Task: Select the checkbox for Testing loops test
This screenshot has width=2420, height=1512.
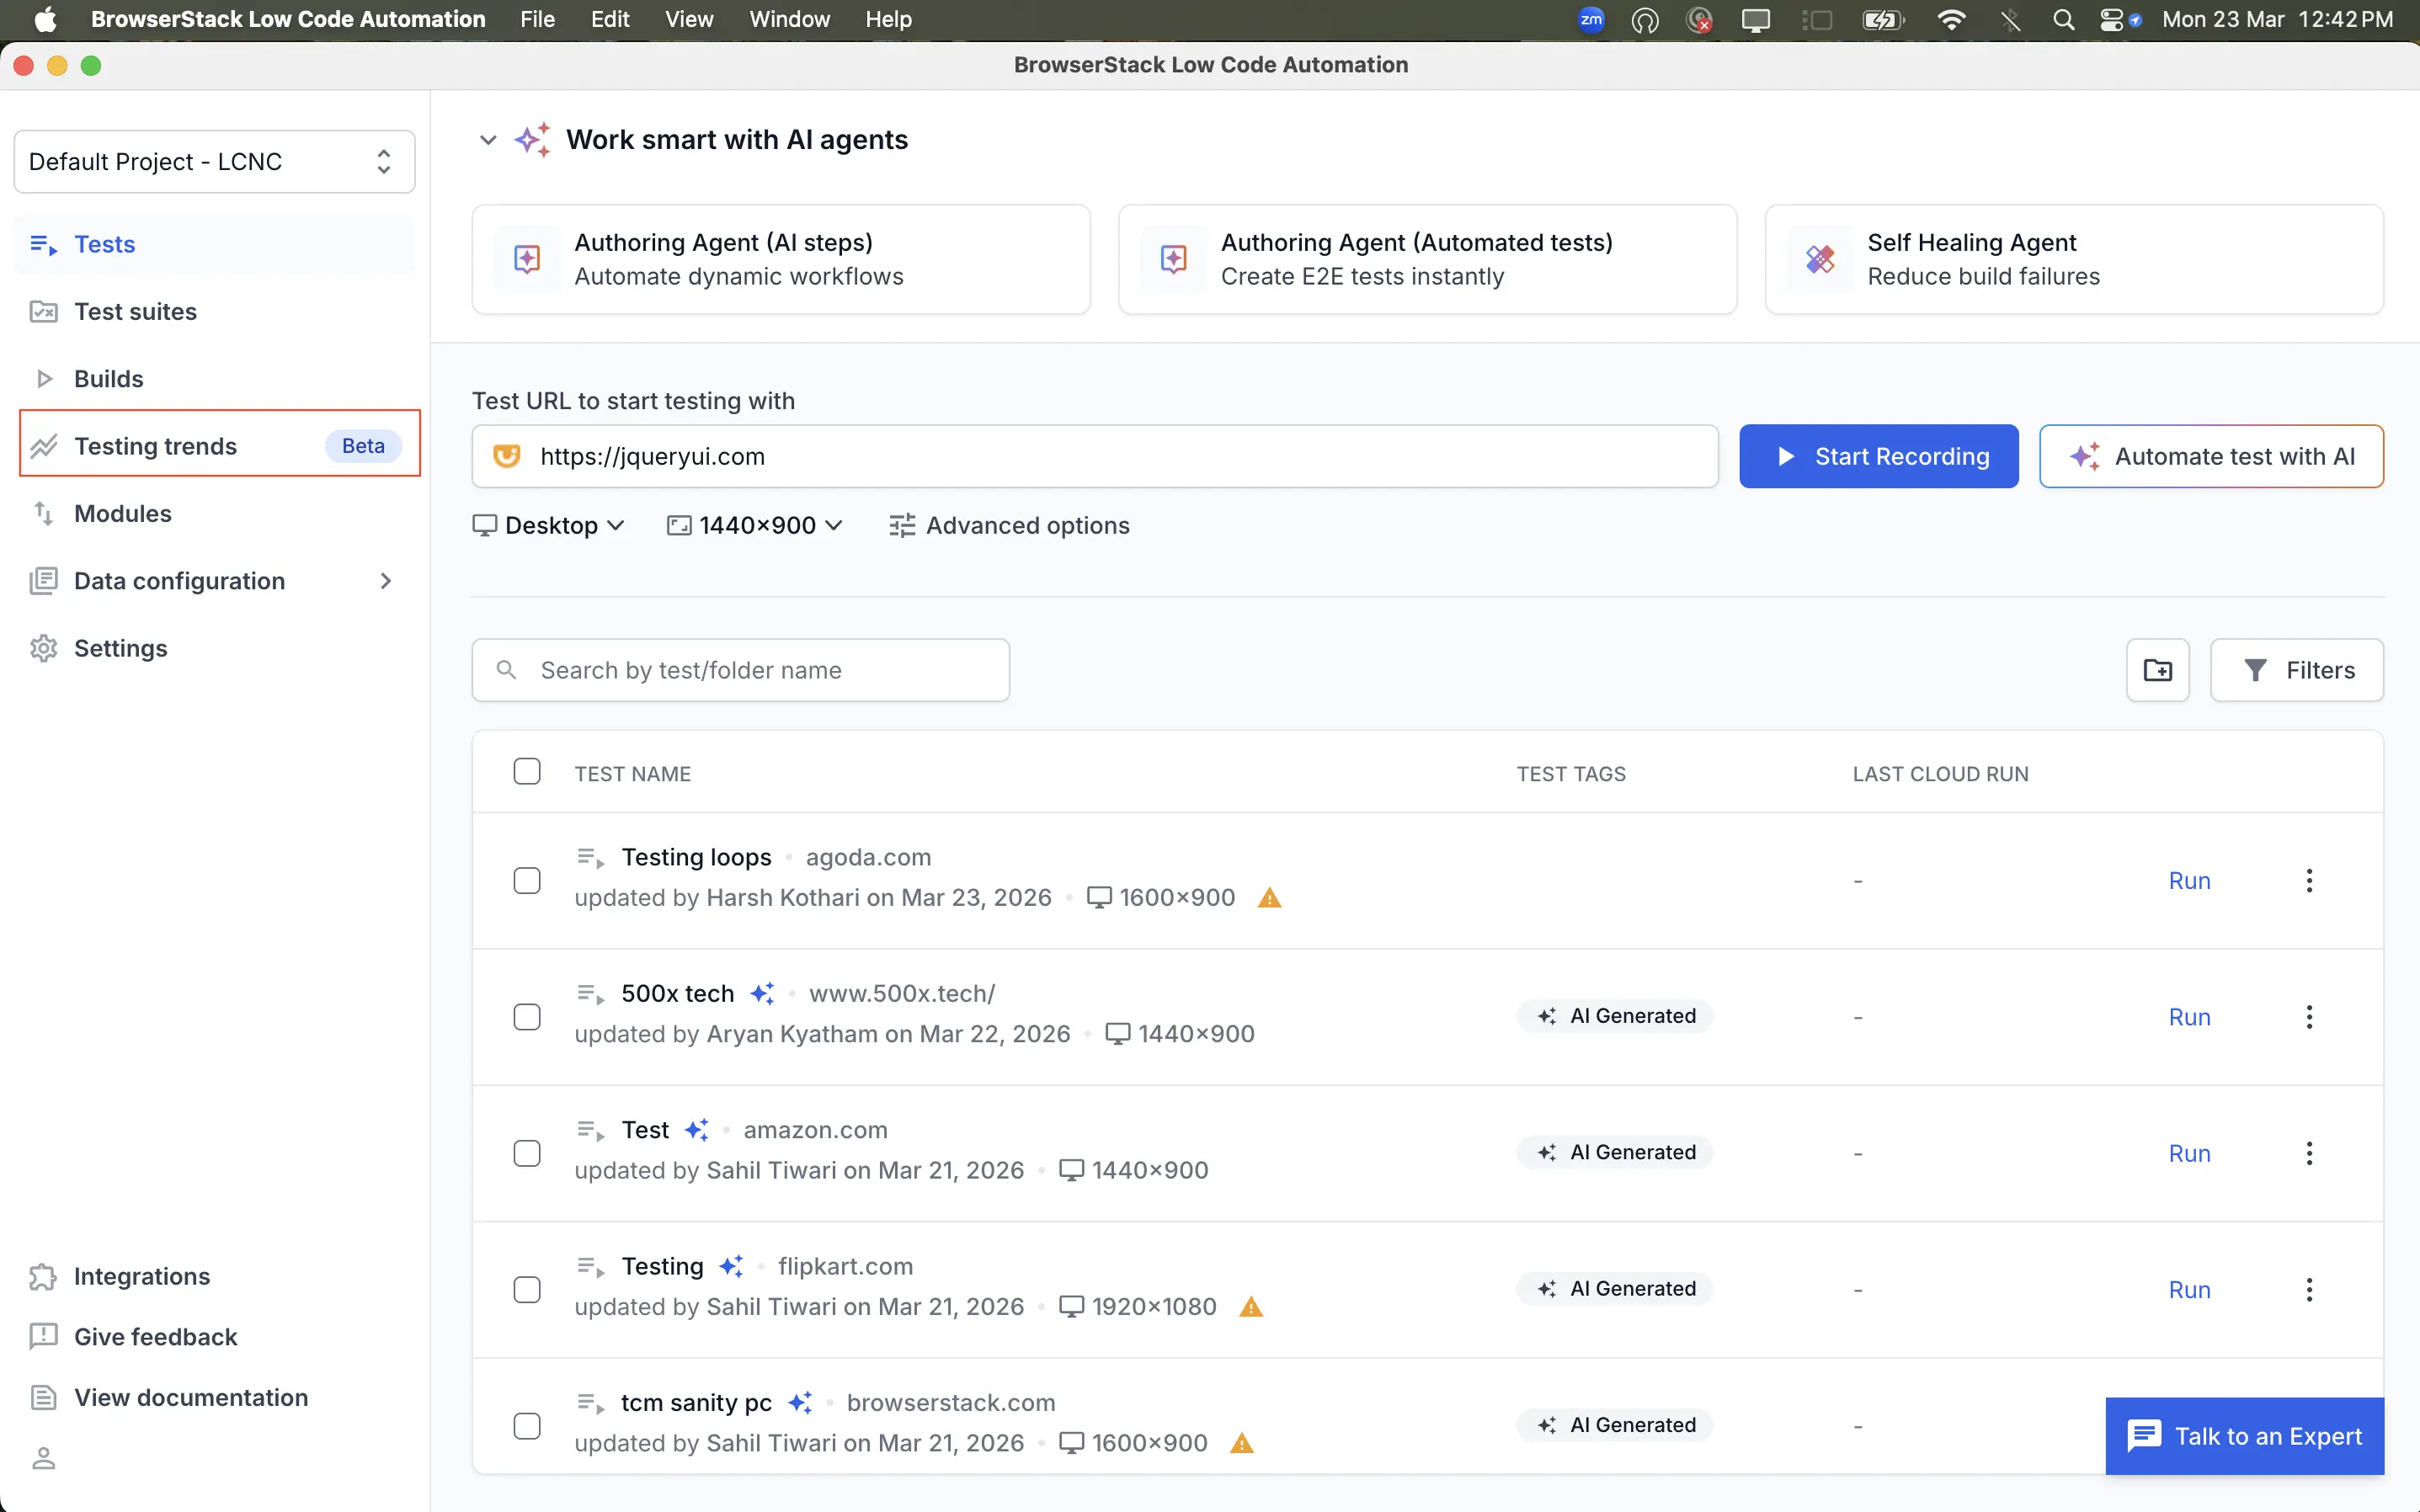Action: point(527,879)
